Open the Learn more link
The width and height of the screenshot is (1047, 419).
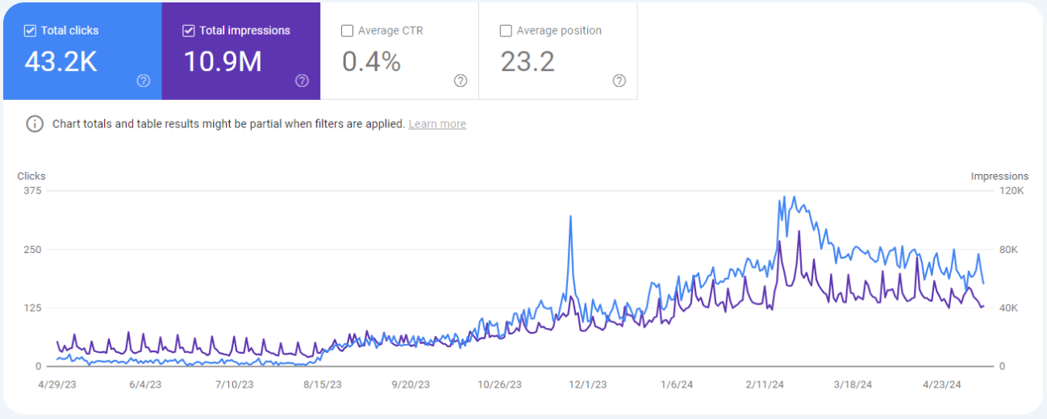point(436,124)
